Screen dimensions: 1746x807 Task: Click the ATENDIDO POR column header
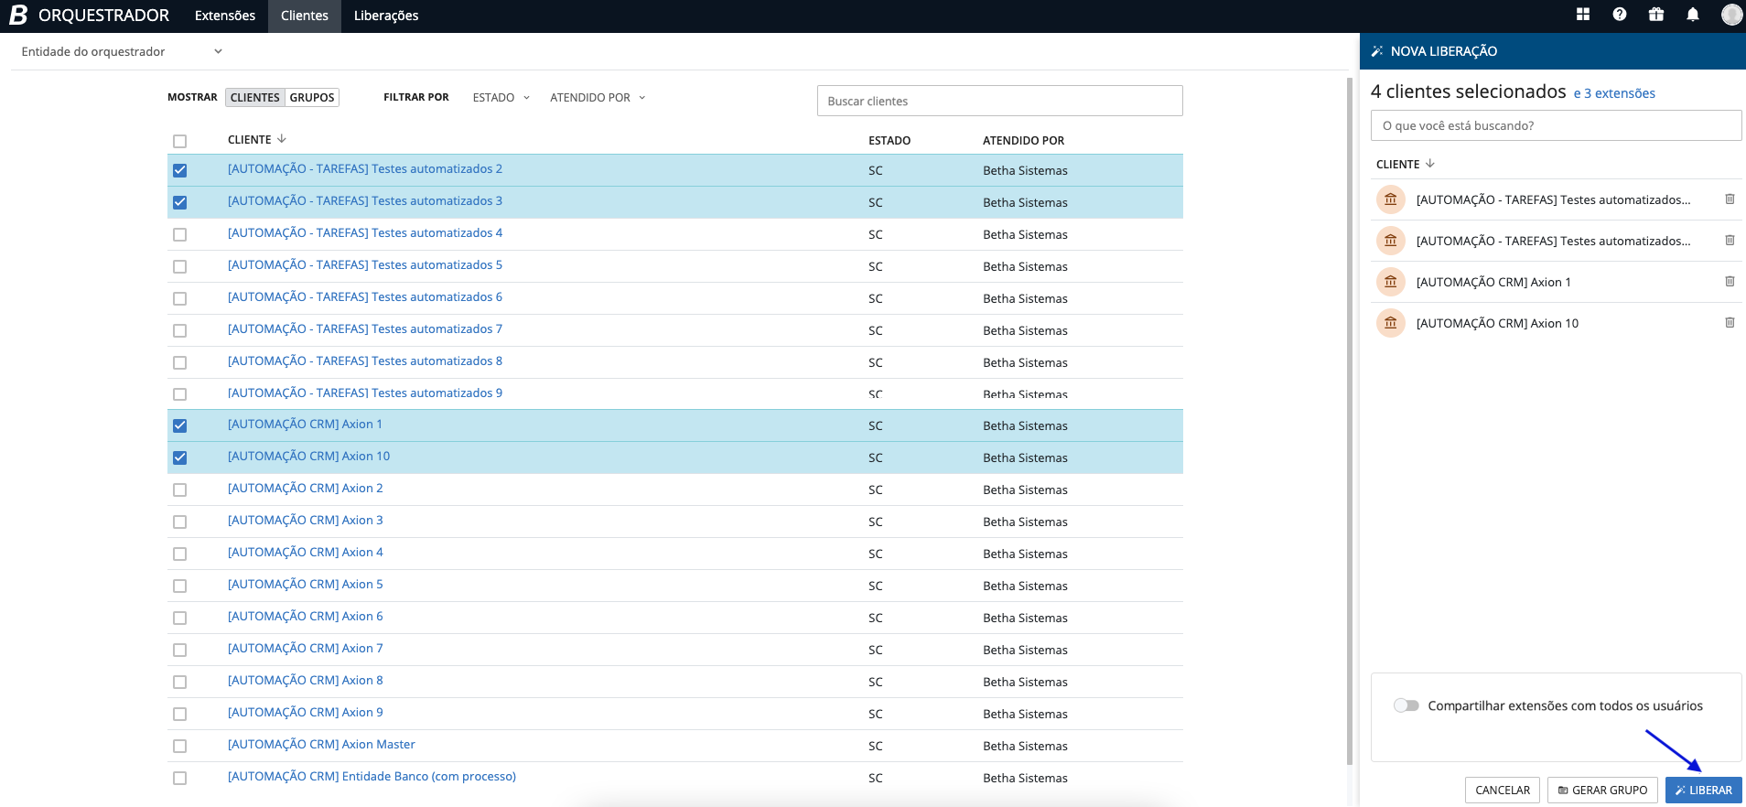(1023, 140)
